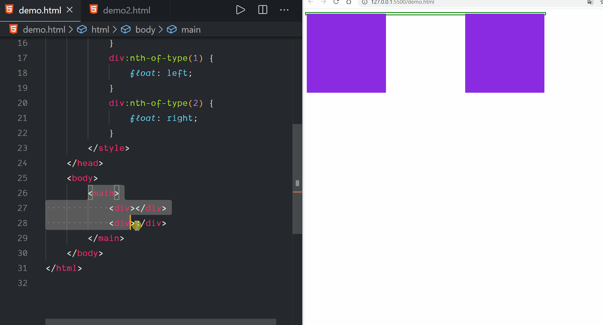Open the More Actions ellipsis menu
The image size is (603, 325).
click(284, 10)
